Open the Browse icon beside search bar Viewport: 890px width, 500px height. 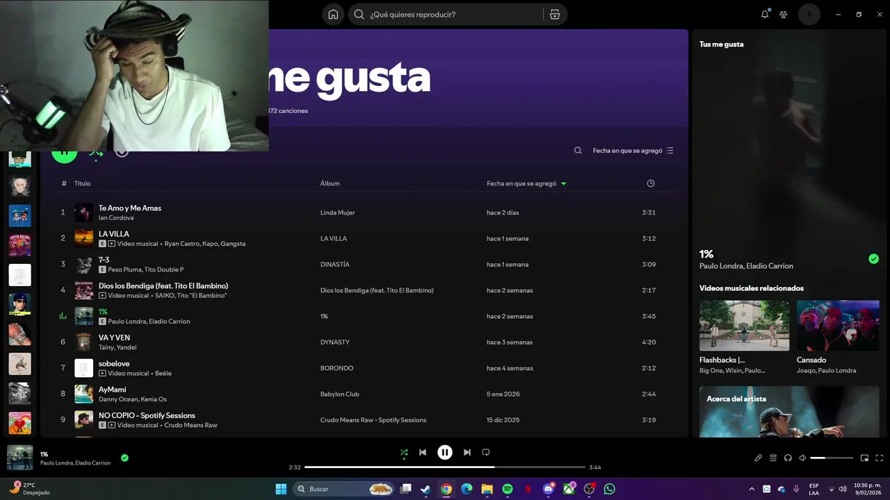pyautogui.click(x=554, y=15)
